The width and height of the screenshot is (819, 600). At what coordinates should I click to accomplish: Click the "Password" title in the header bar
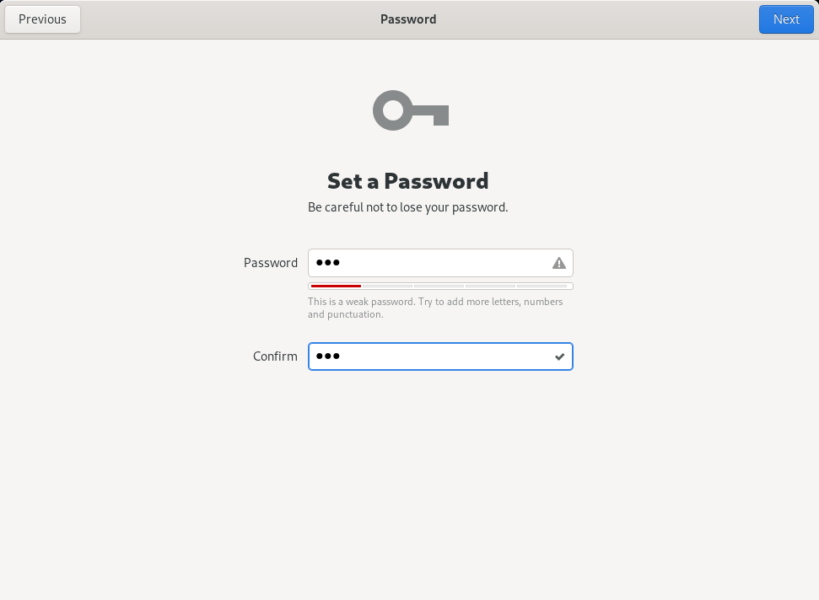[x=408, y=19]
